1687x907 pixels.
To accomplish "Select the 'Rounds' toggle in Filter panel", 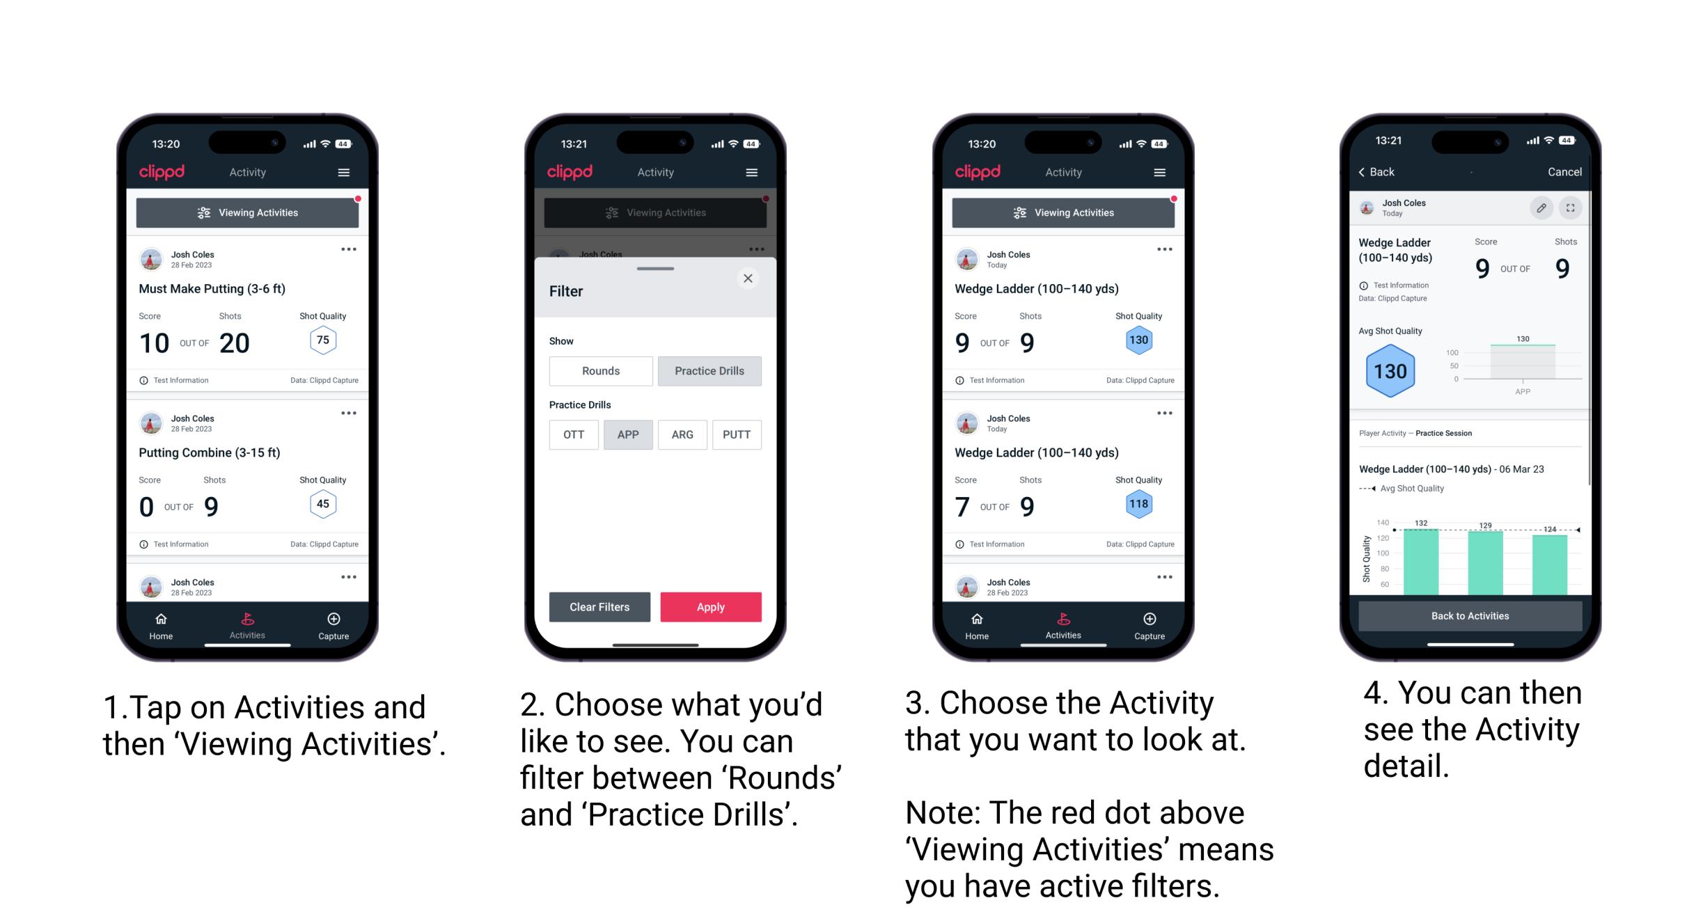I will click(599, 371).
